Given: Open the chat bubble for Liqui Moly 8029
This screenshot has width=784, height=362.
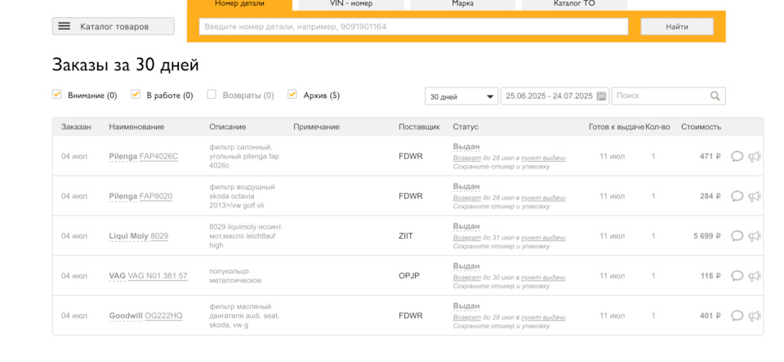Looking at the screenshot, I should (x=737, y=236).
